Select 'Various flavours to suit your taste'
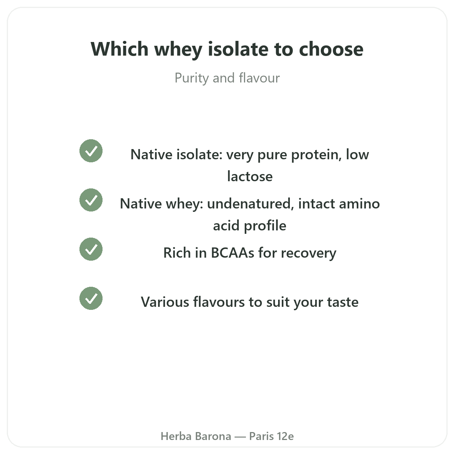This screenshot has width=454, height=454. point(250,302)
